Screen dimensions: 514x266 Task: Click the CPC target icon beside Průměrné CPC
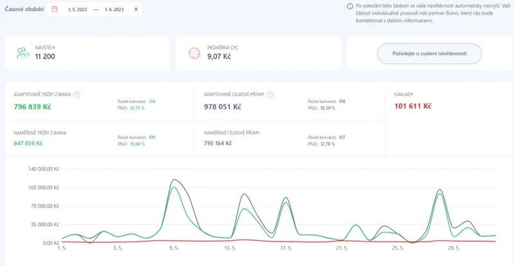pyautogui.click(x=195, y=53)
